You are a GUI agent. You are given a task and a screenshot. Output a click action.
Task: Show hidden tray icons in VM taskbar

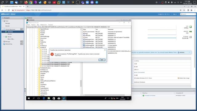(x=109, y=98)
